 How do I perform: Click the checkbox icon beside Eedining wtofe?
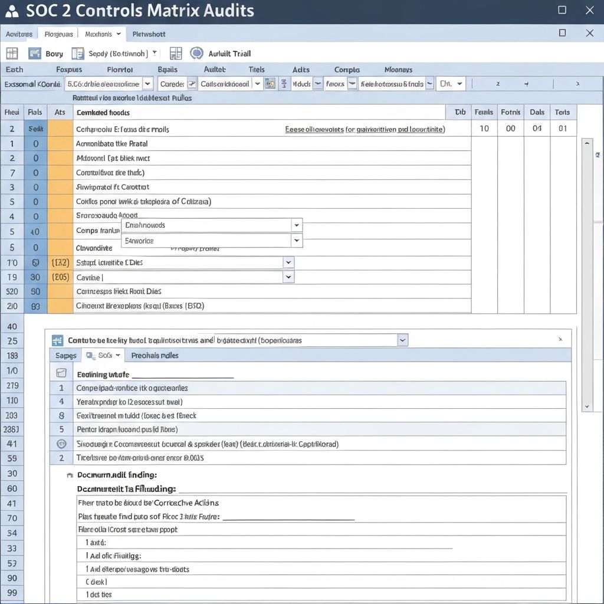[x=61, y=372]
